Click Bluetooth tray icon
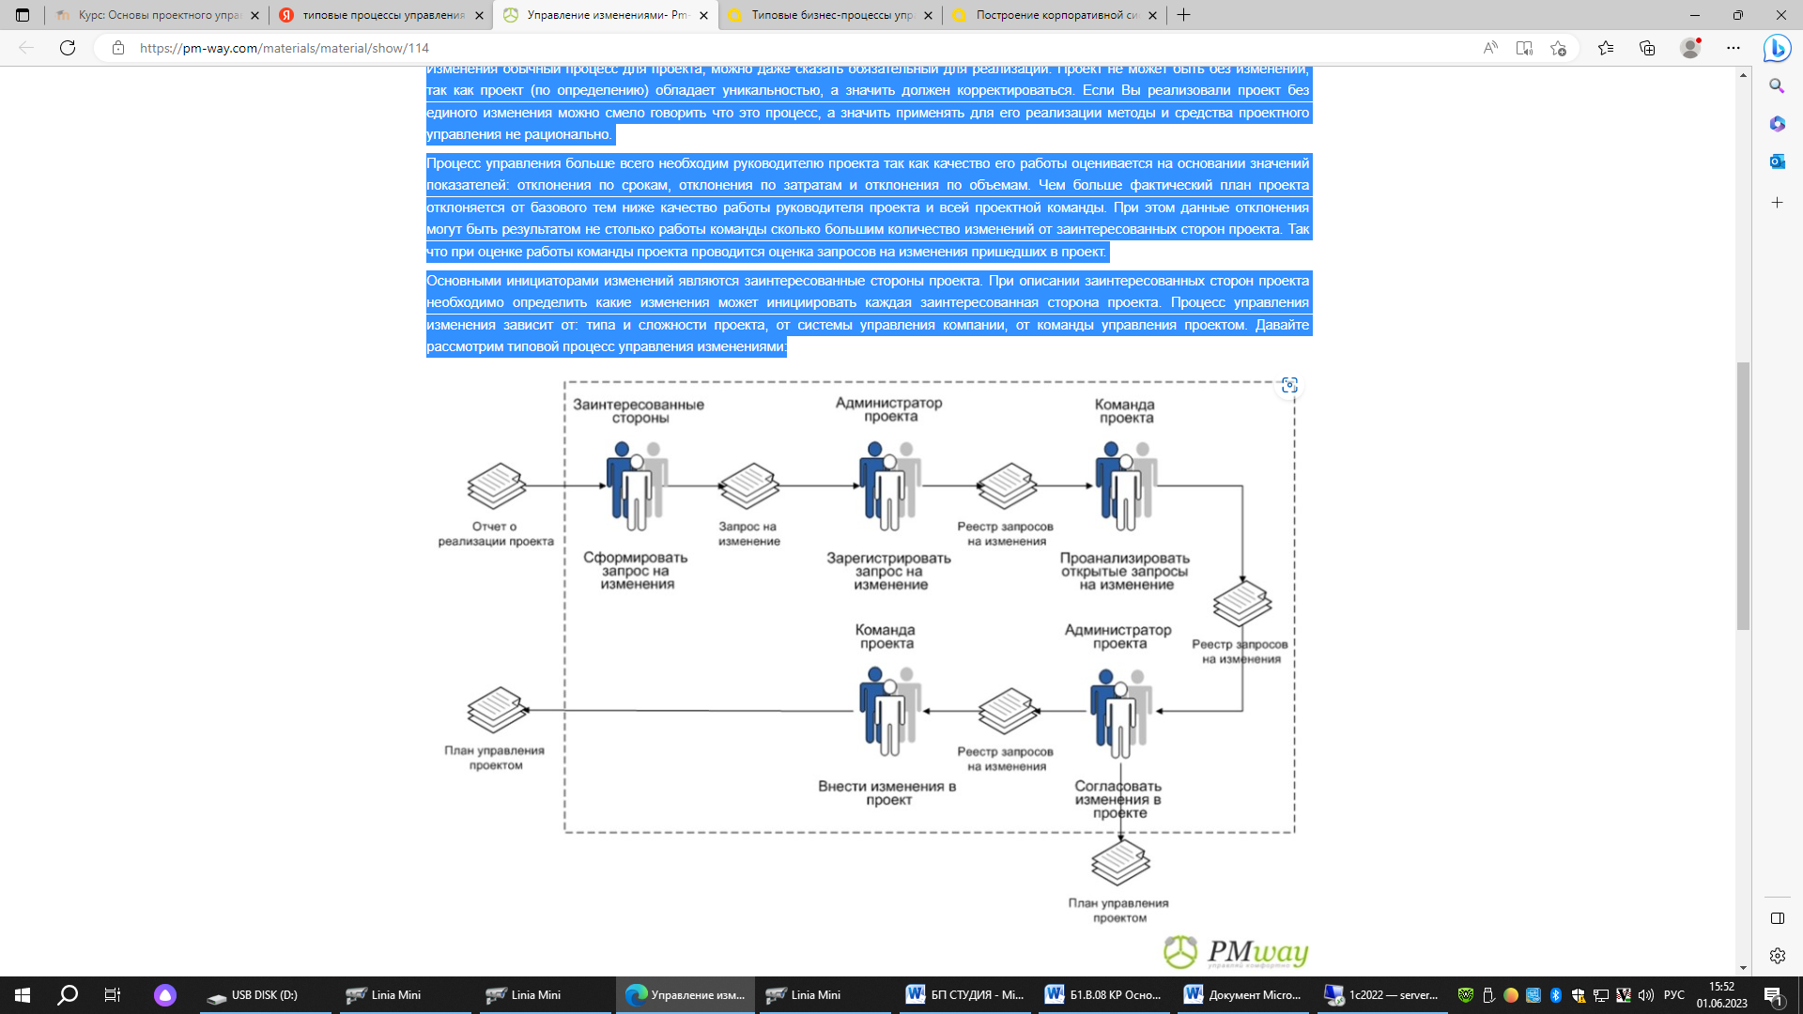Screen dimensions: 1803x1014 click(x=1556, y=995)
